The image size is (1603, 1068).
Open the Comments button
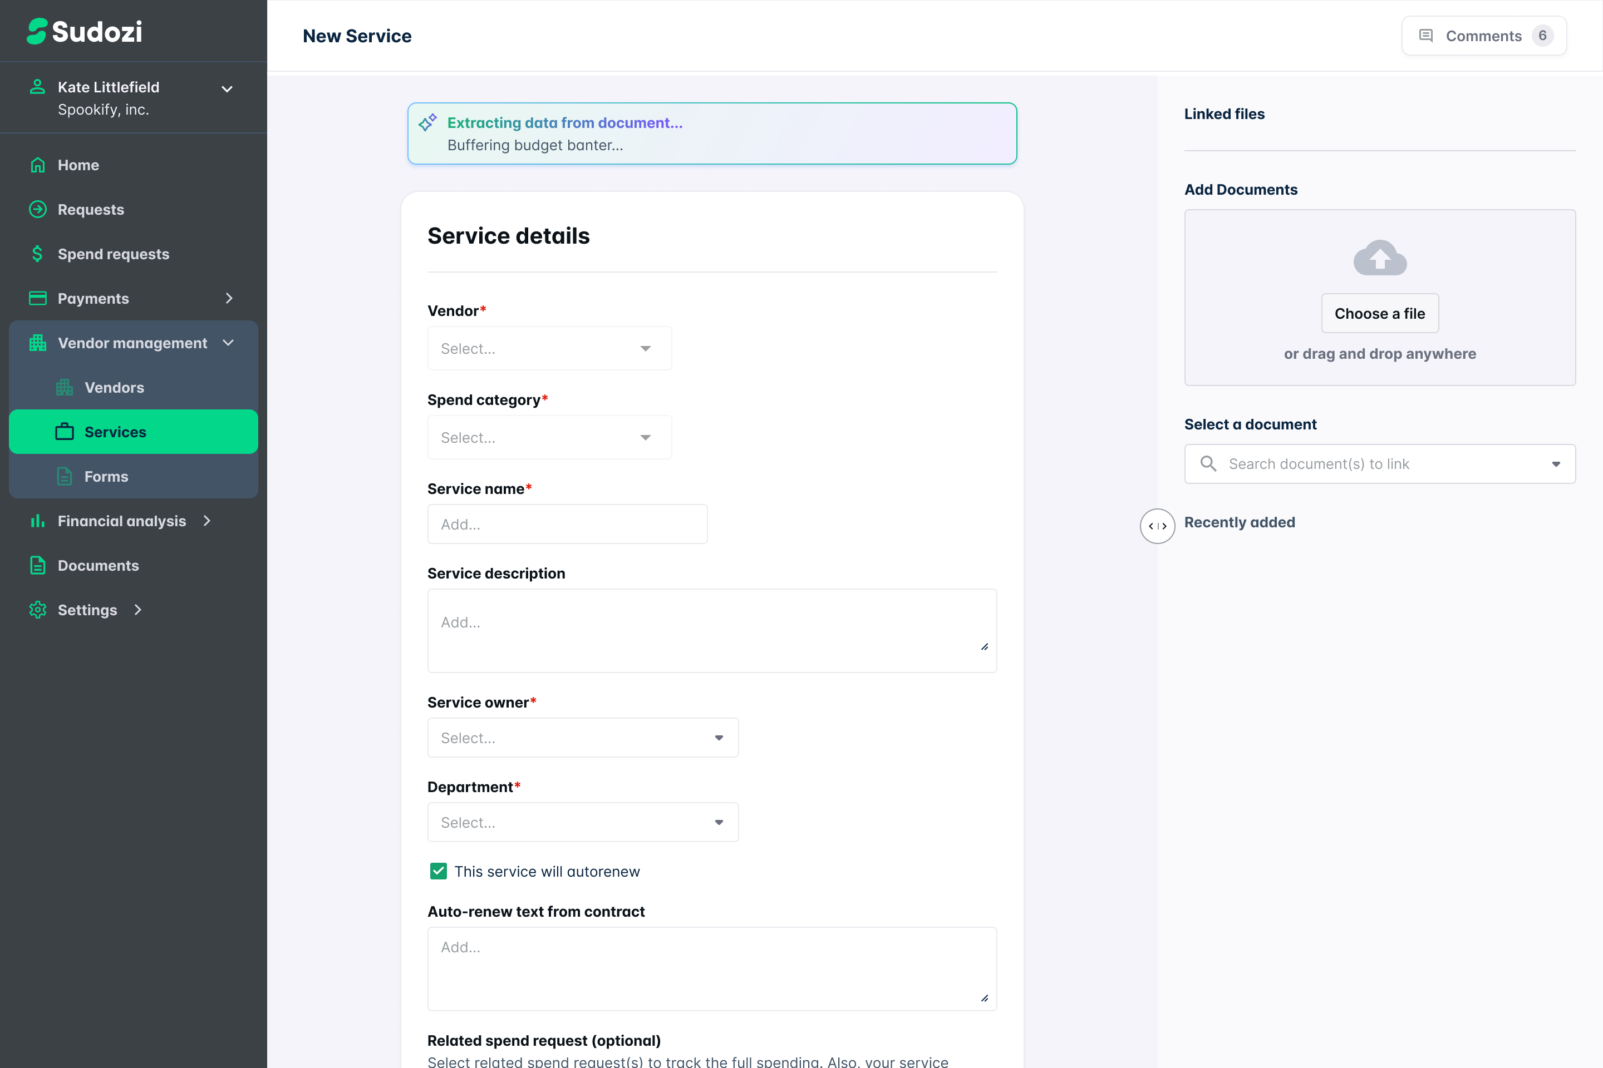[1484, 36]
